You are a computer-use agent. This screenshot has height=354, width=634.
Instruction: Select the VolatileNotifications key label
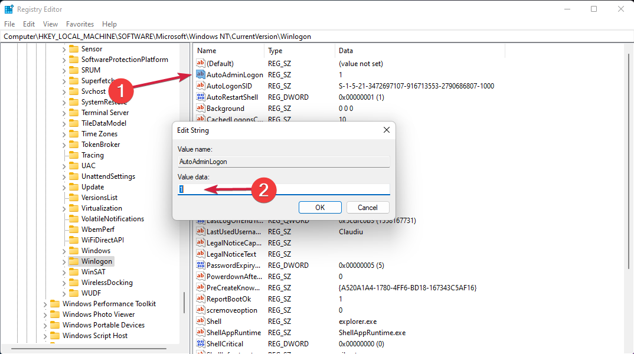pyautogui.click(x=113, y=219)
